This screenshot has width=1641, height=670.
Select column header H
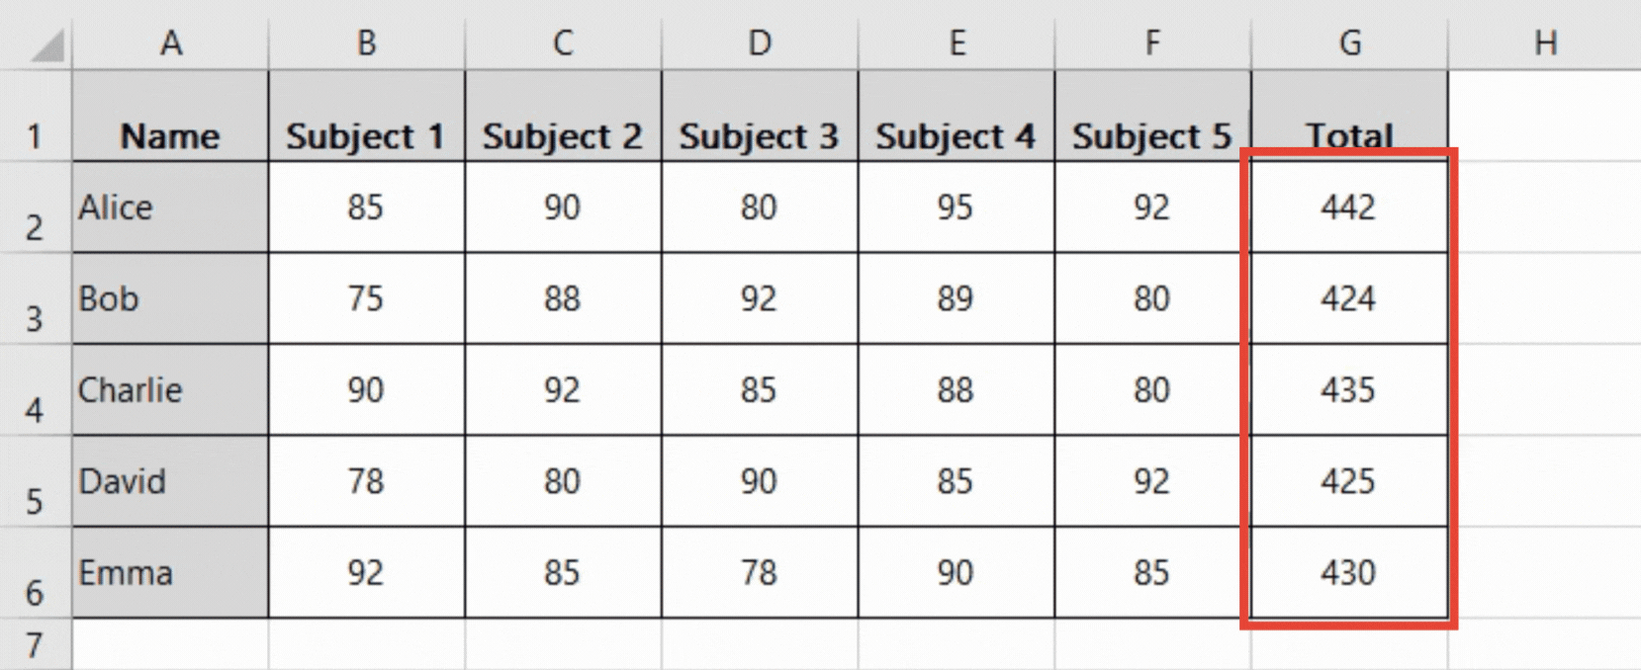[x=1544, y=42]
